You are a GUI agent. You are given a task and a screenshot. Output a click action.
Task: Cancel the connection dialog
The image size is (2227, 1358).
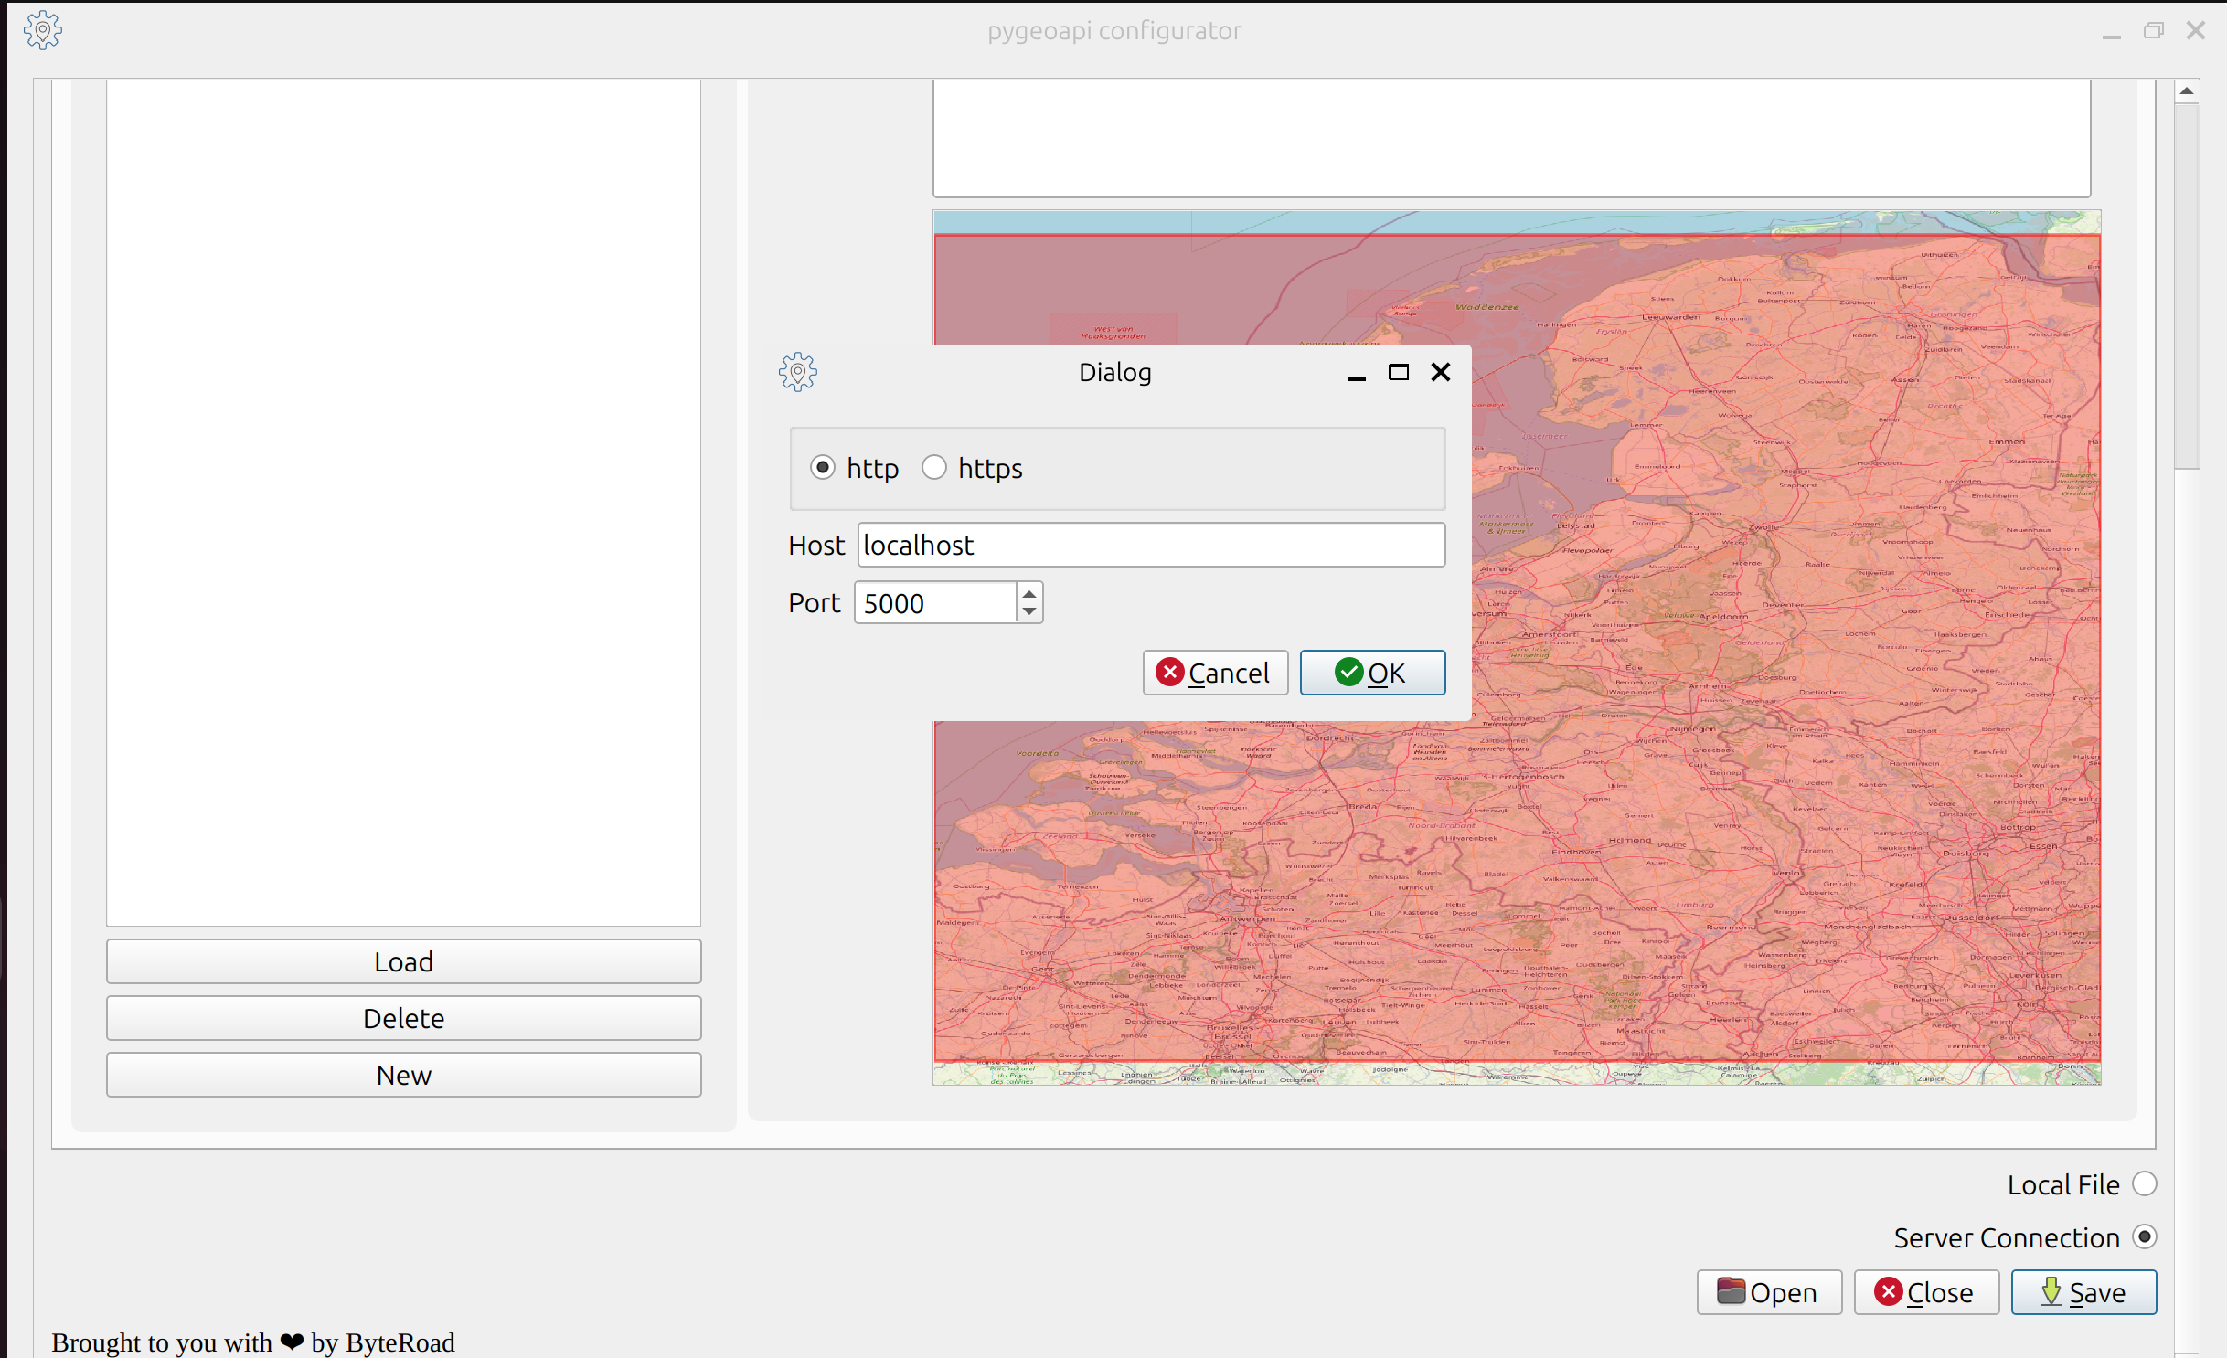click(x=1214, y=673)
